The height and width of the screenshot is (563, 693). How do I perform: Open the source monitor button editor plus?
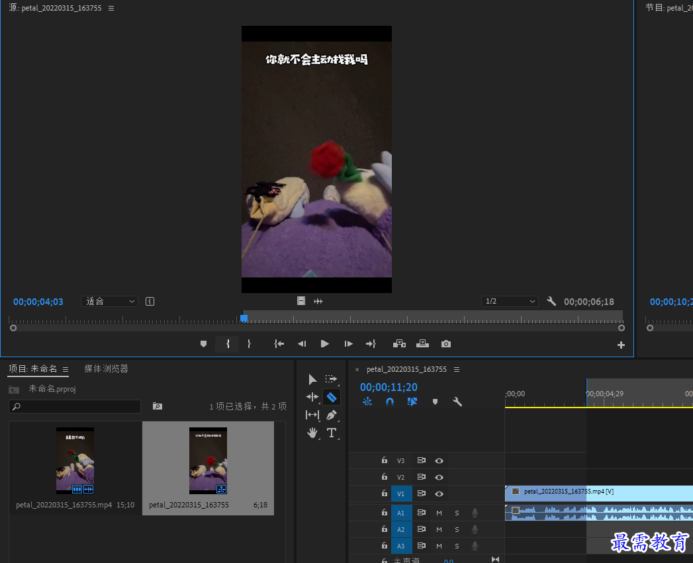621,345
